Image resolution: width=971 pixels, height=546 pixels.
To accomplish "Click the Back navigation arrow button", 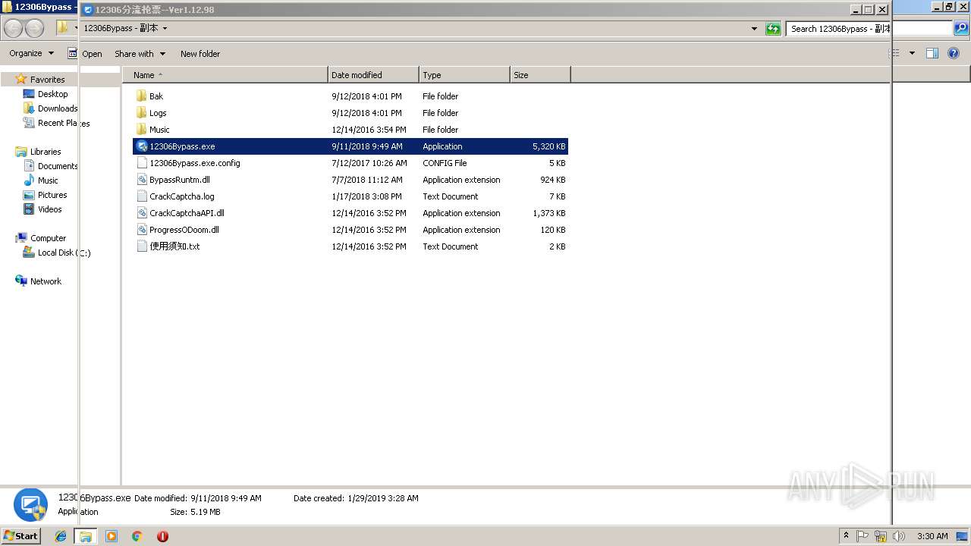I will 14,29.
